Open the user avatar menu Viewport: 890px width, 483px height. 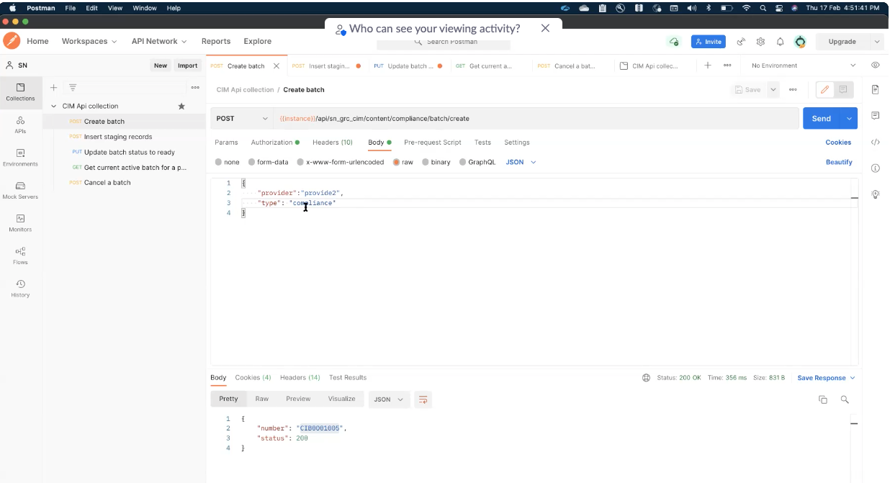800,42
